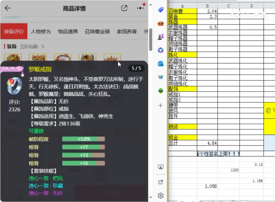Switch to the 召唤兽坐骑 tab
The image size is (275, 202).
(97, 31)
